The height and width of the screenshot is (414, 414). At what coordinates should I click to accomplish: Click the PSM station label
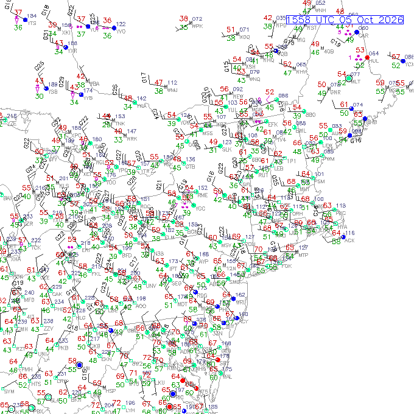tap(319, 181)
